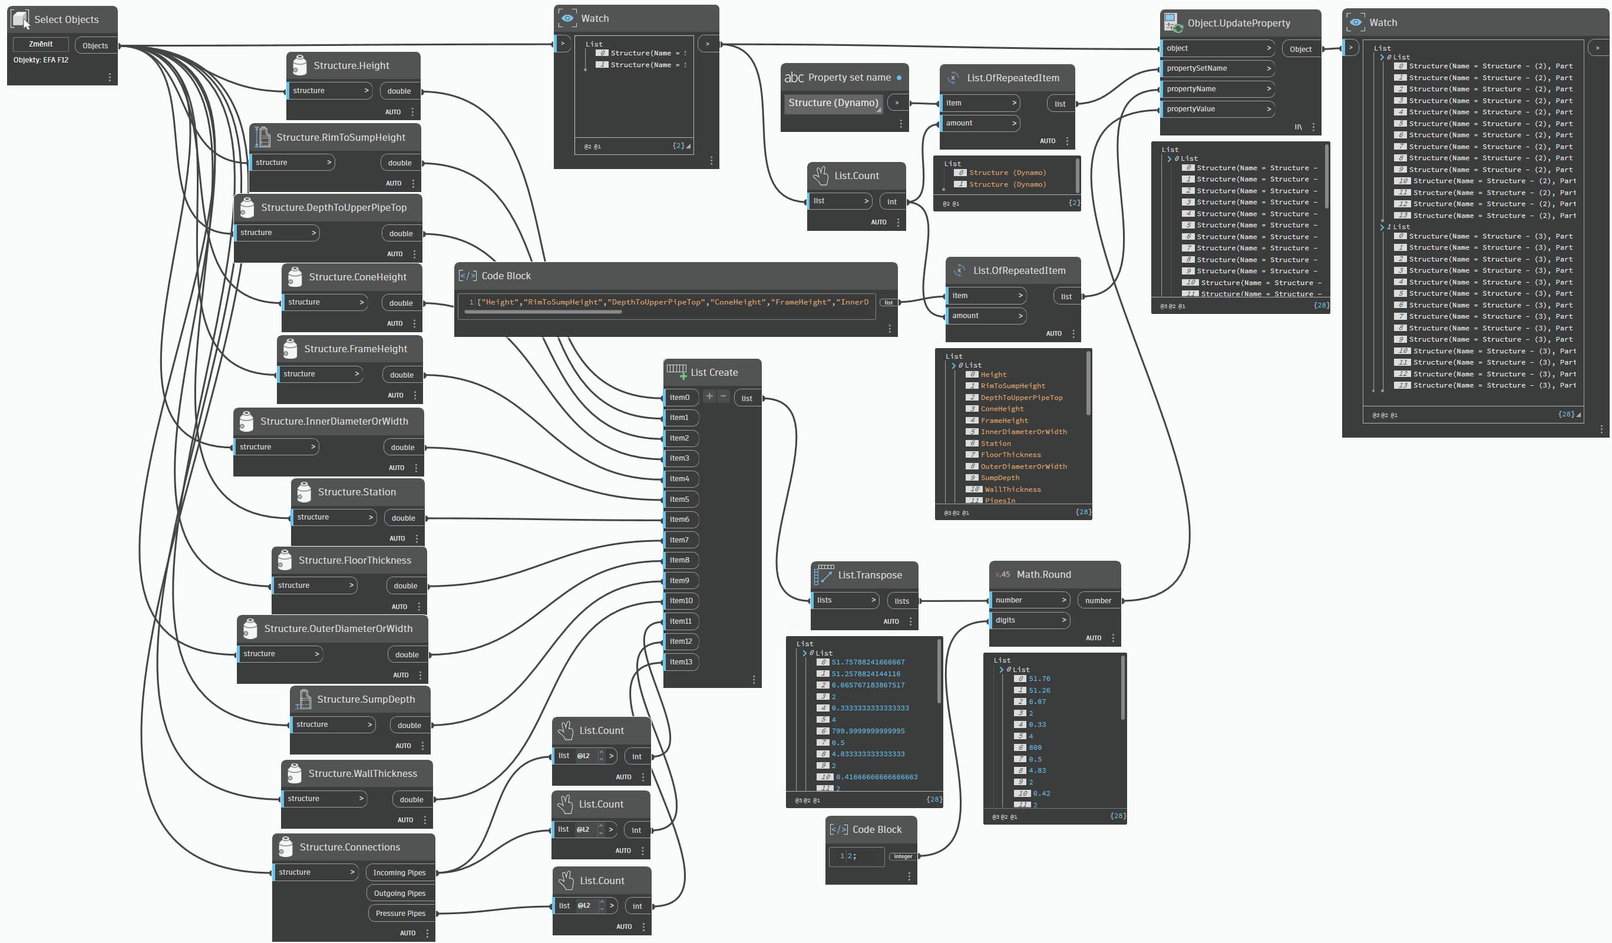The height and width of the screenshot is (943, 1612).
Task: Click the List.Transpose node icon
Action: [x=824, y=575]
